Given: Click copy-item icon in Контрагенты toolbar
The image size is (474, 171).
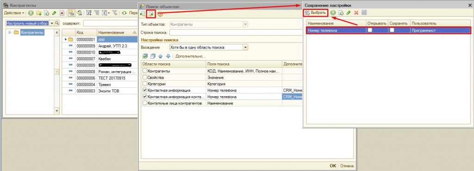Looking at the screenshot, I should (47, 13).
